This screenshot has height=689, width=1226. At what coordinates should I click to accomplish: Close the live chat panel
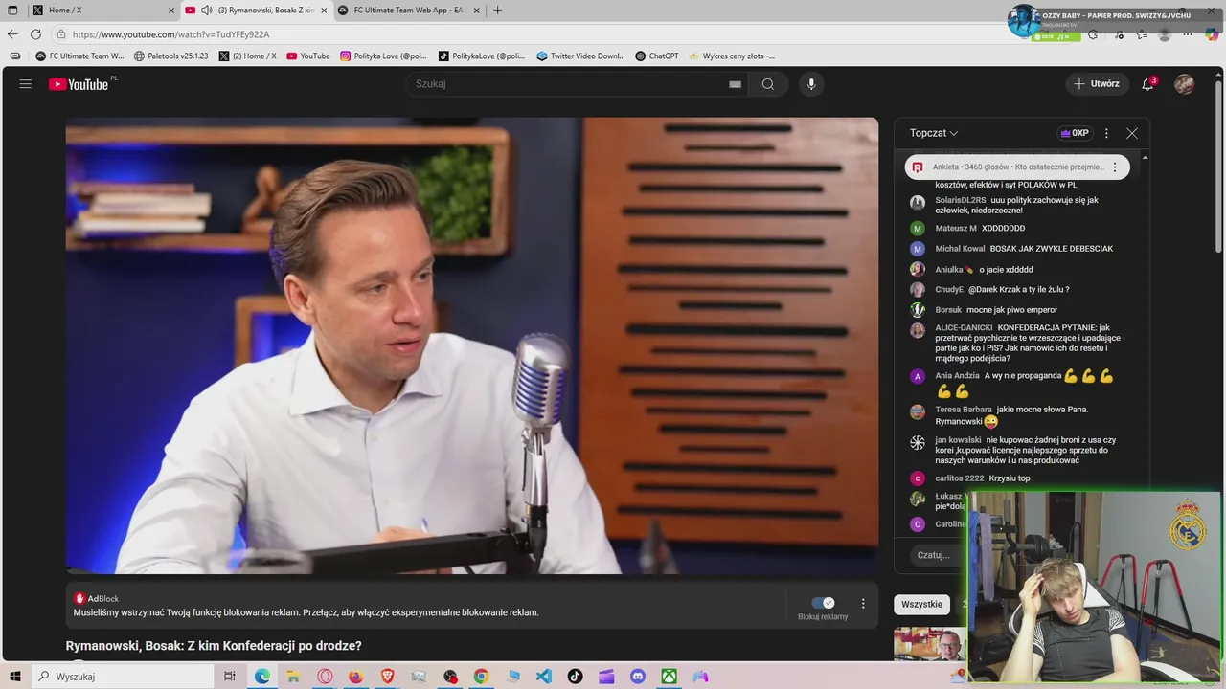coord(1132,133)
